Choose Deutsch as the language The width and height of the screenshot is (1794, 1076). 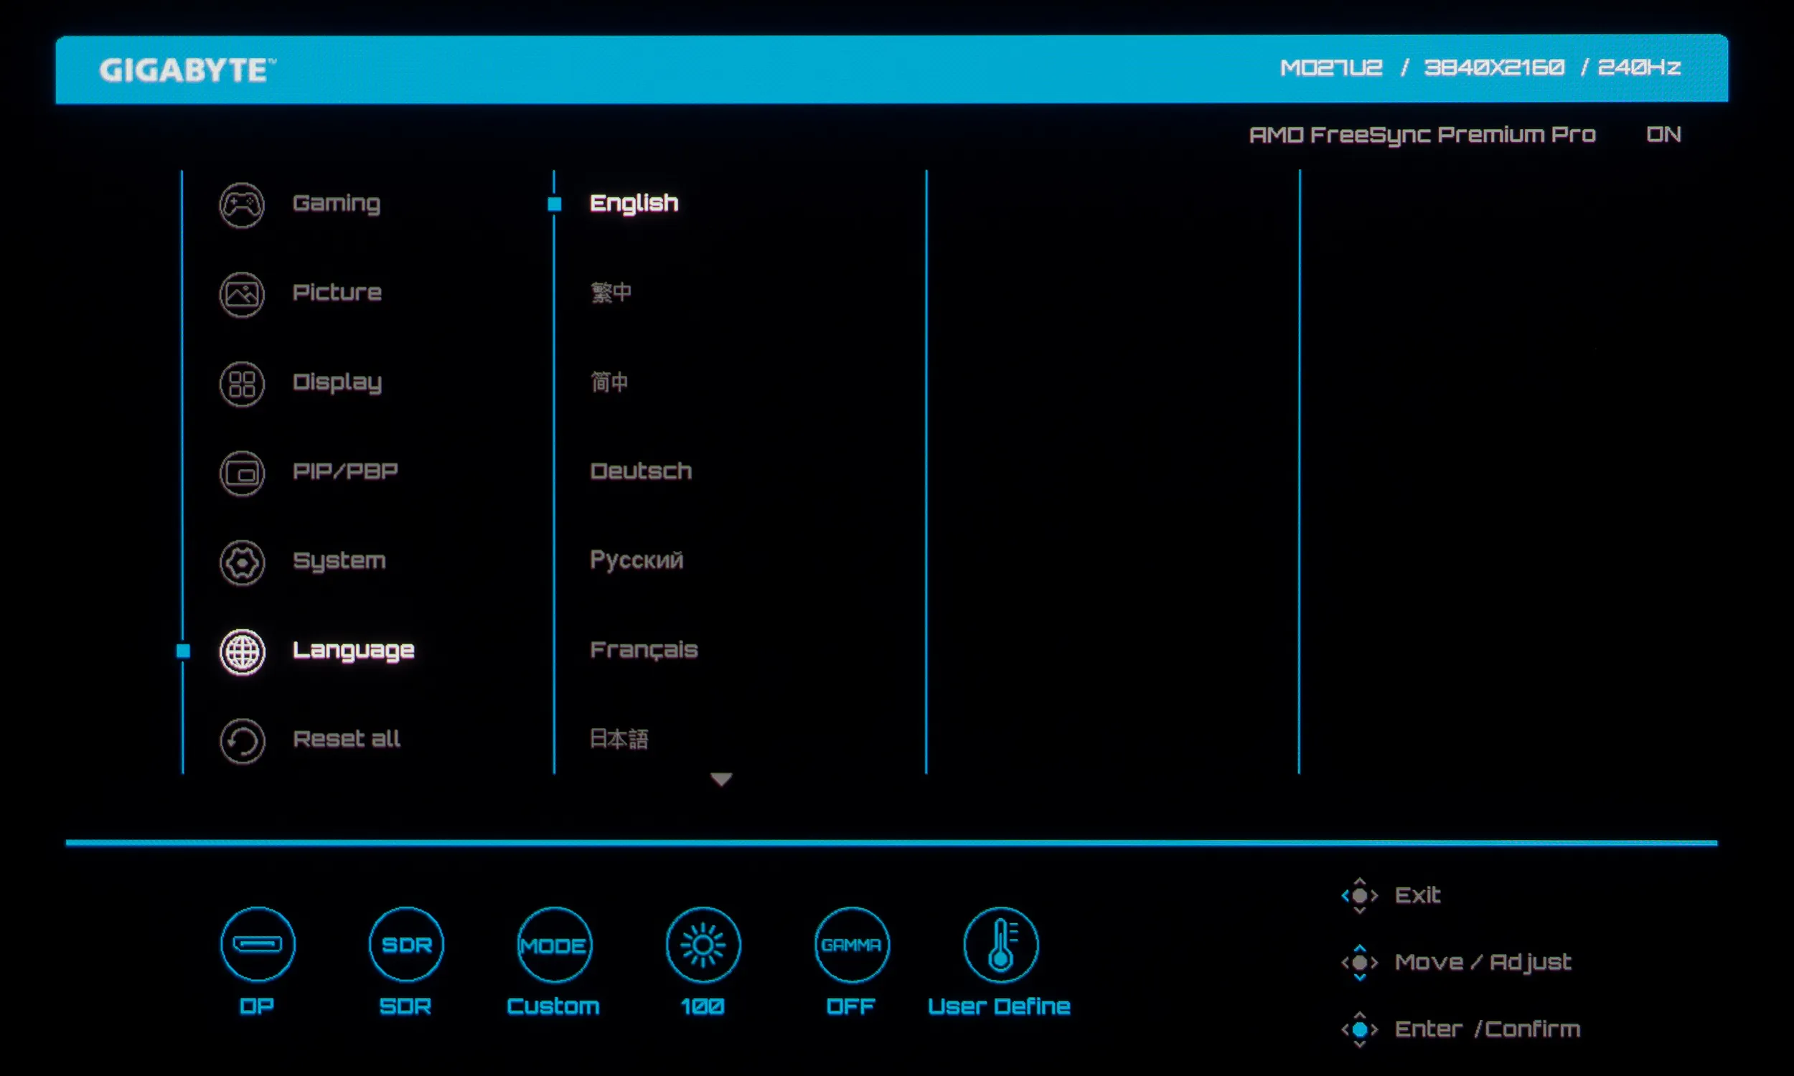[x=640, y=471]
